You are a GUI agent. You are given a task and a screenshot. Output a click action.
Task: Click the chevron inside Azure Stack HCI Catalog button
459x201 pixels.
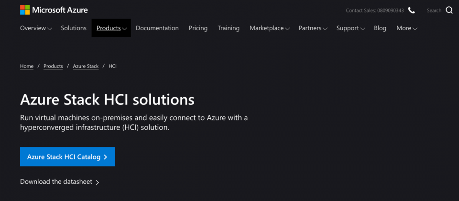106,157
